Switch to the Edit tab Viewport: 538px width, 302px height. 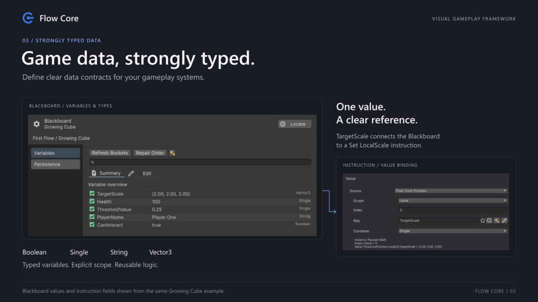click(x=147, y=173)
